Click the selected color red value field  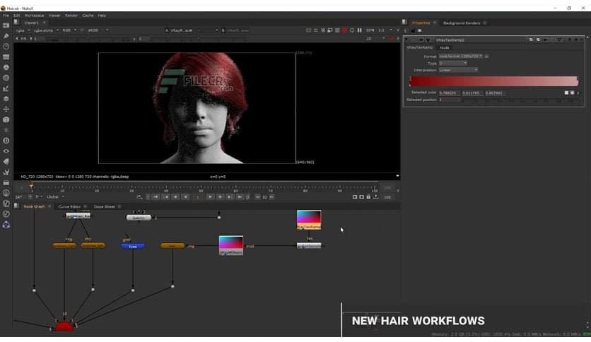tap(450, 93)
